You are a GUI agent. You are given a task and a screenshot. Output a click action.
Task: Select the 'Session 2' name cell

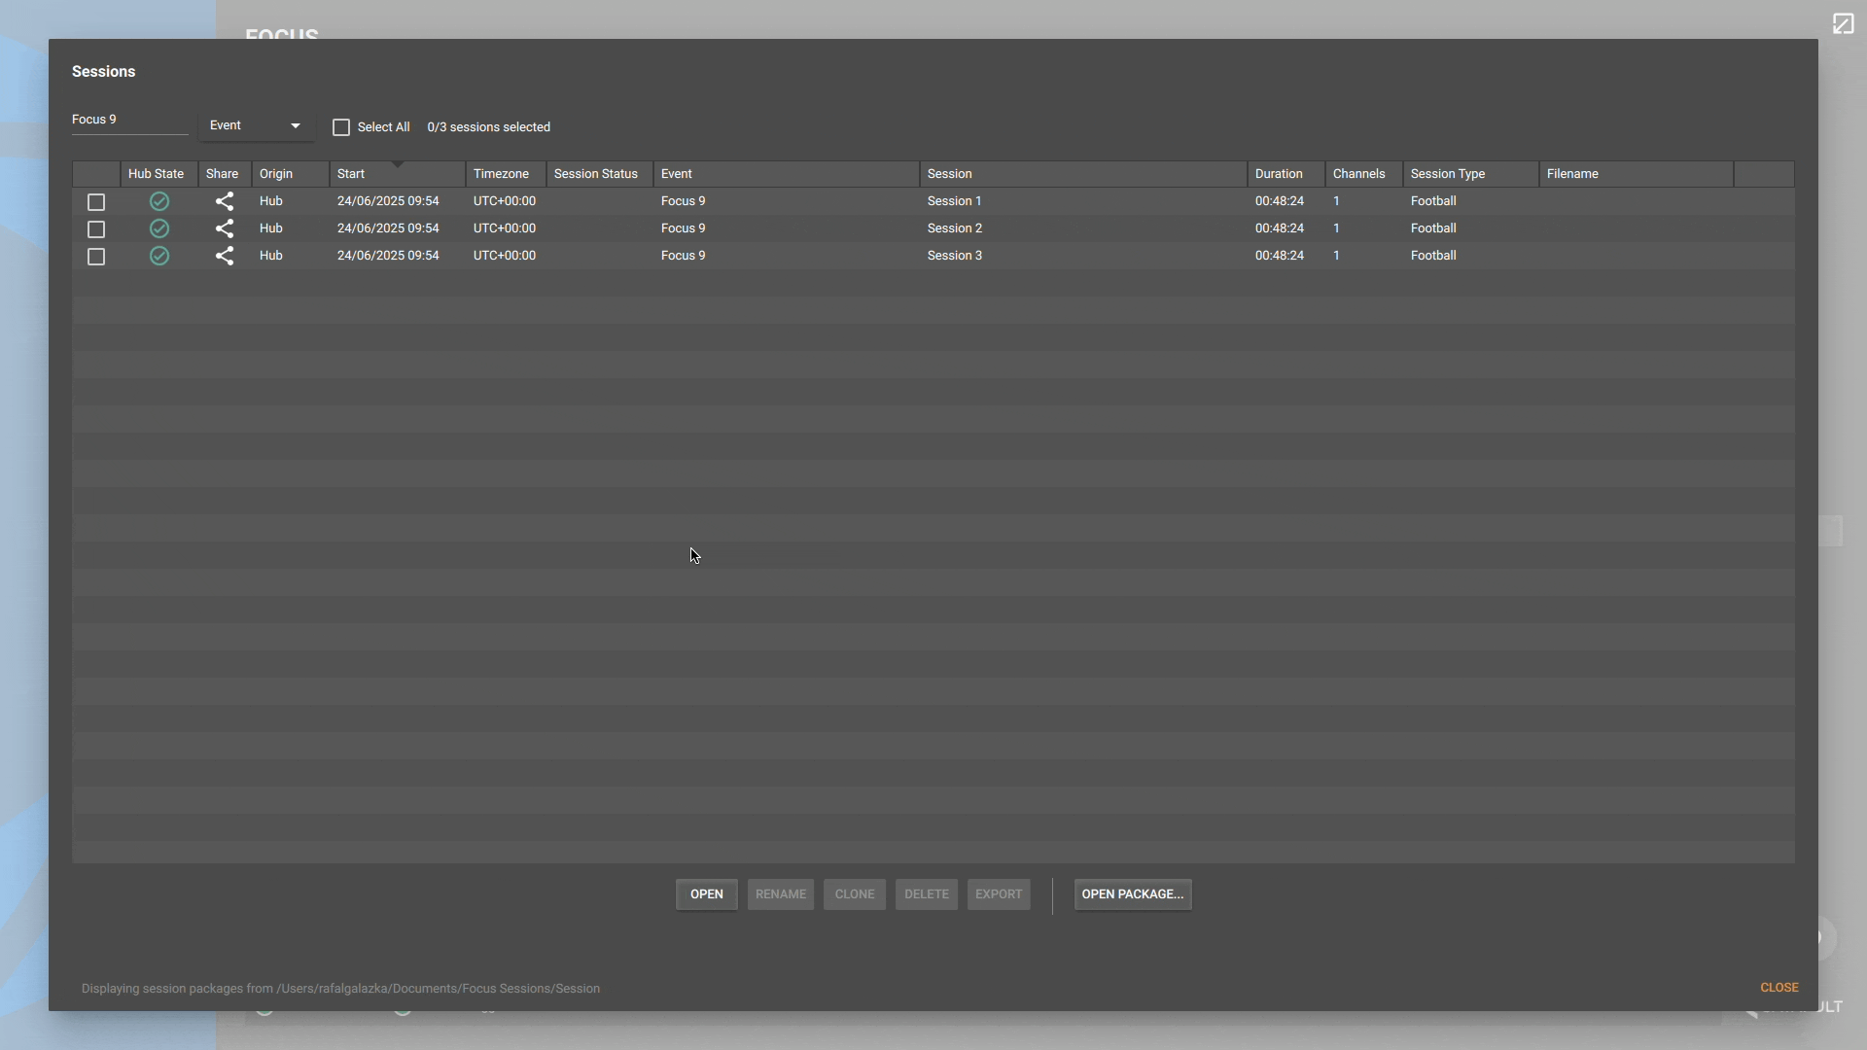(955, 228)
